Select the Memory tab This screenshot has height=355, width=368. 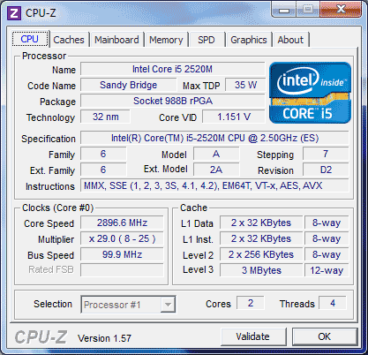[x=166, y=40]
